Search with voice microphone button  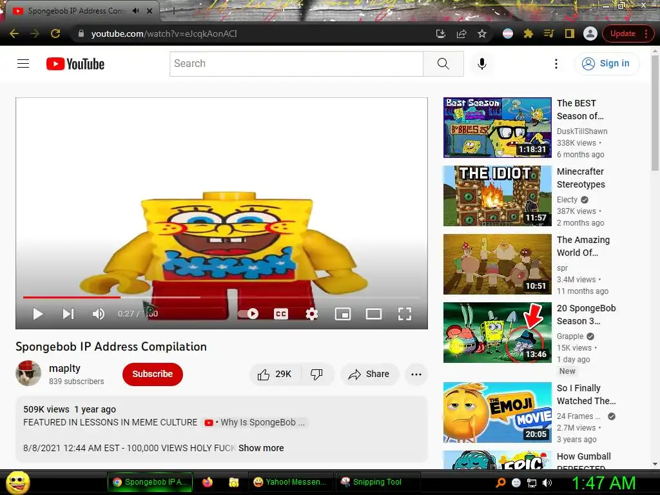point(482,64)
